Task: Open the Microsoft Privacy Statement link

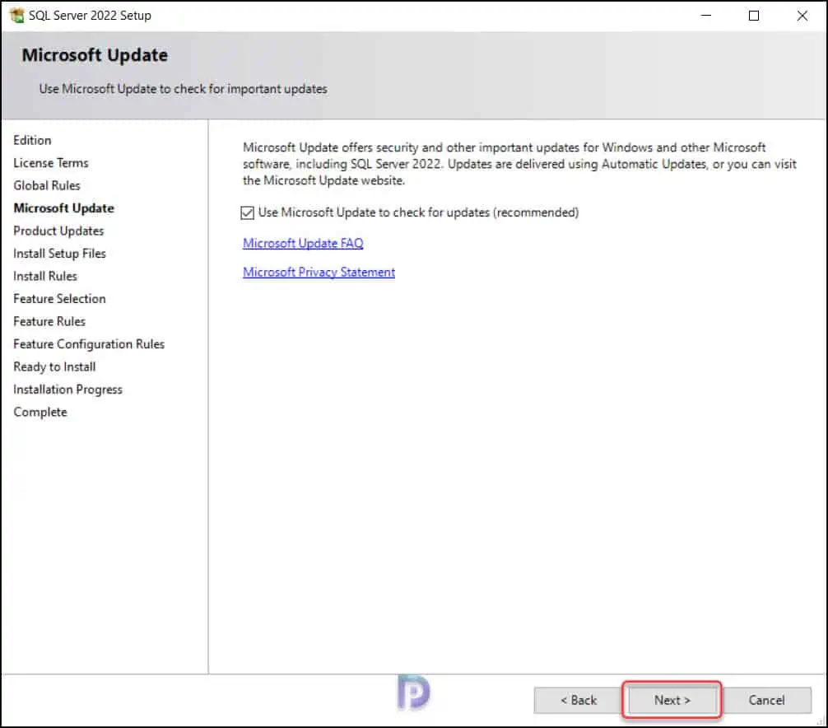Action: [319, 272]
